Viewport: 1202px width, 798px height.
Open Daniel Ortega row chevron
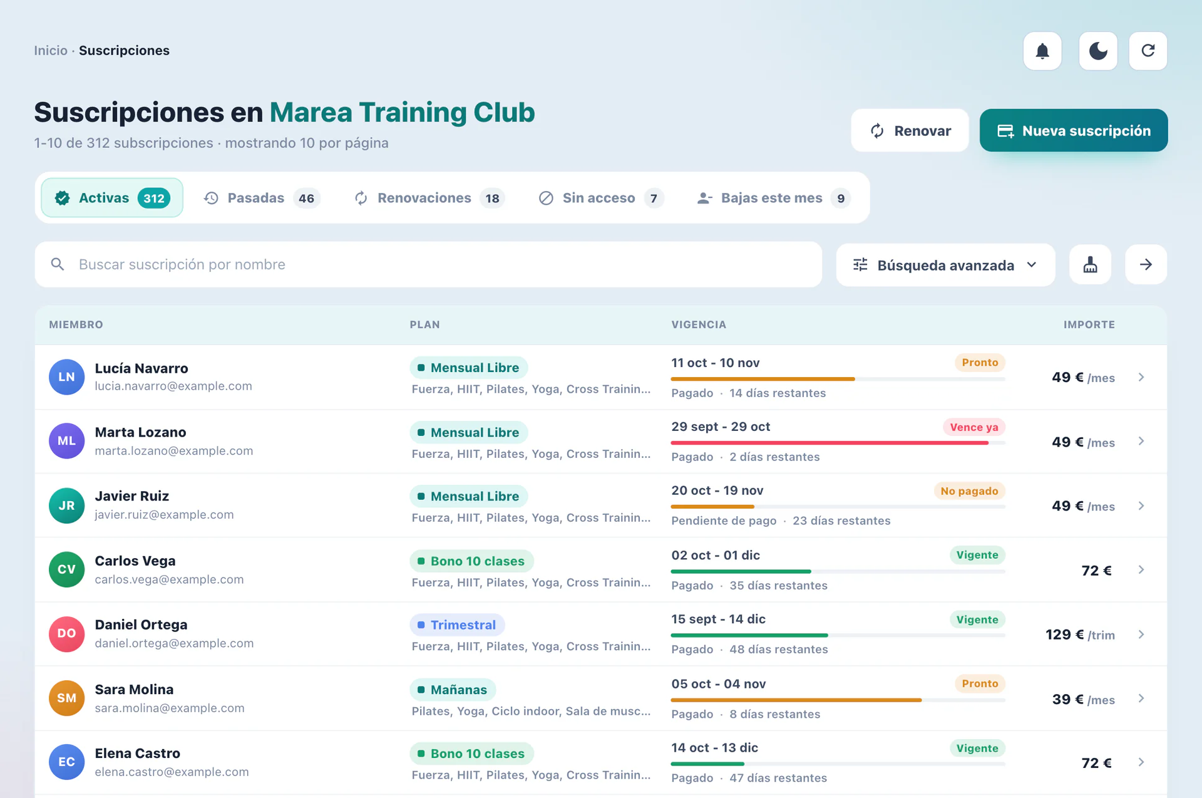pos(1141,635)
